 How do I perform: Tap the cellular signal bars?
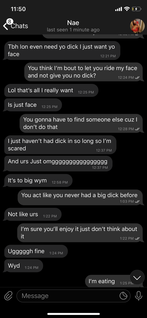pos(119,9)
